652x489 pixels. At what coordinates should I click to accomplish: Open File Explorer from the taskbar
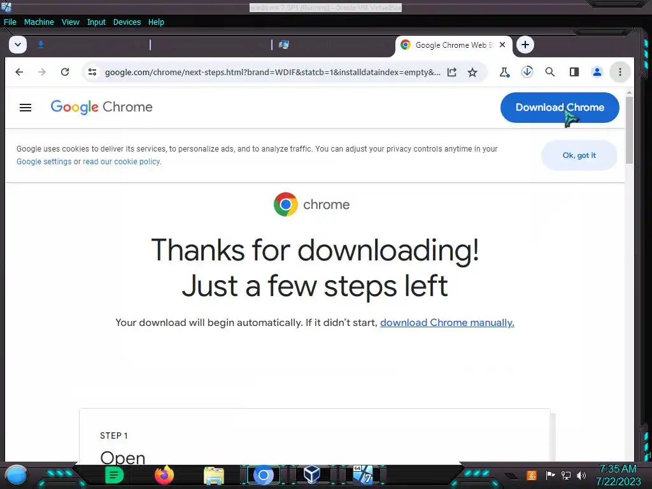tap(214, 476)
